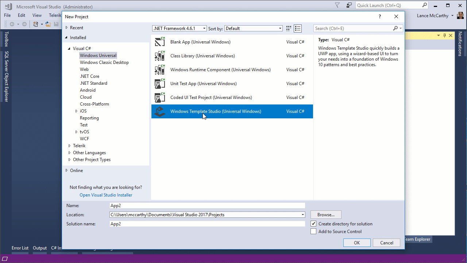Open the Notifications side tab

[460, 43]
